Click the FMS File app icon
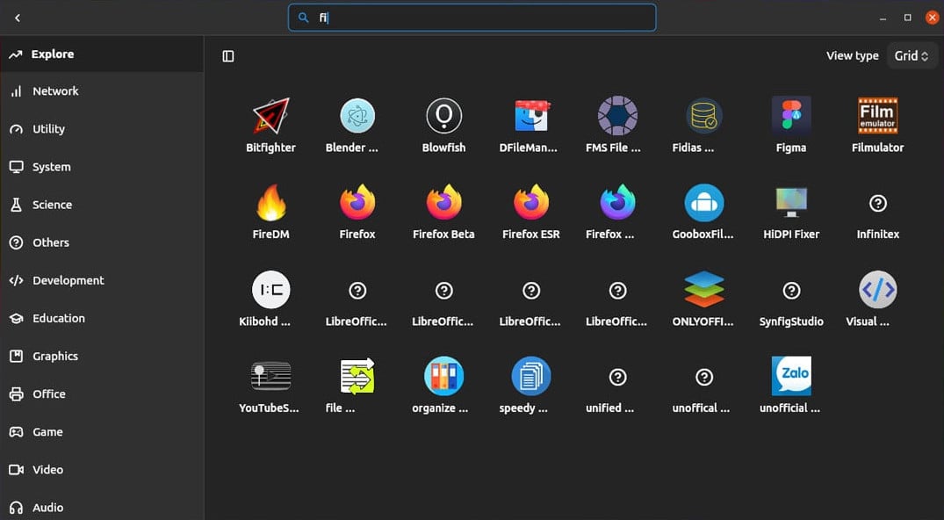 617,116
